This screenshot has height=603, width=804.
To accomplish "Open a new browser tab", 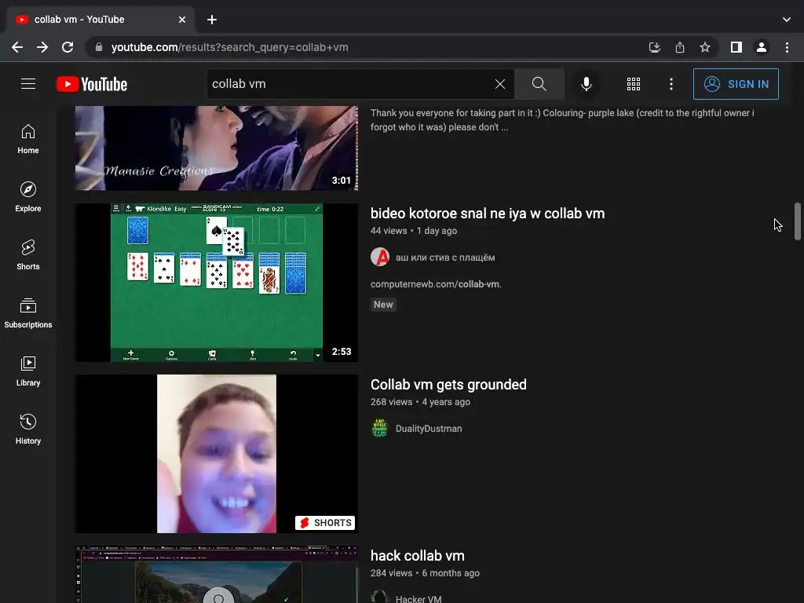I will 212,20.
